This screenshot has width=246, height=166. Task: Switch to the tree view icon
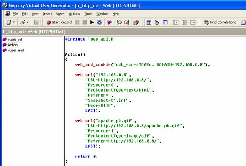(x=157, y=23)
